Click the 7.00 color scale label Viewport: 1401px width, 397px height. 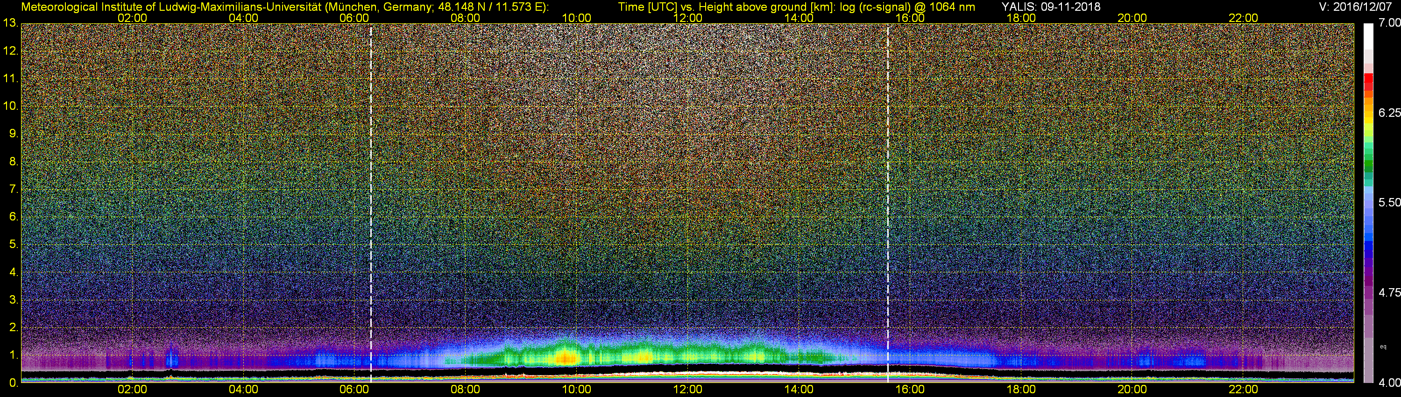[1389, 23]
